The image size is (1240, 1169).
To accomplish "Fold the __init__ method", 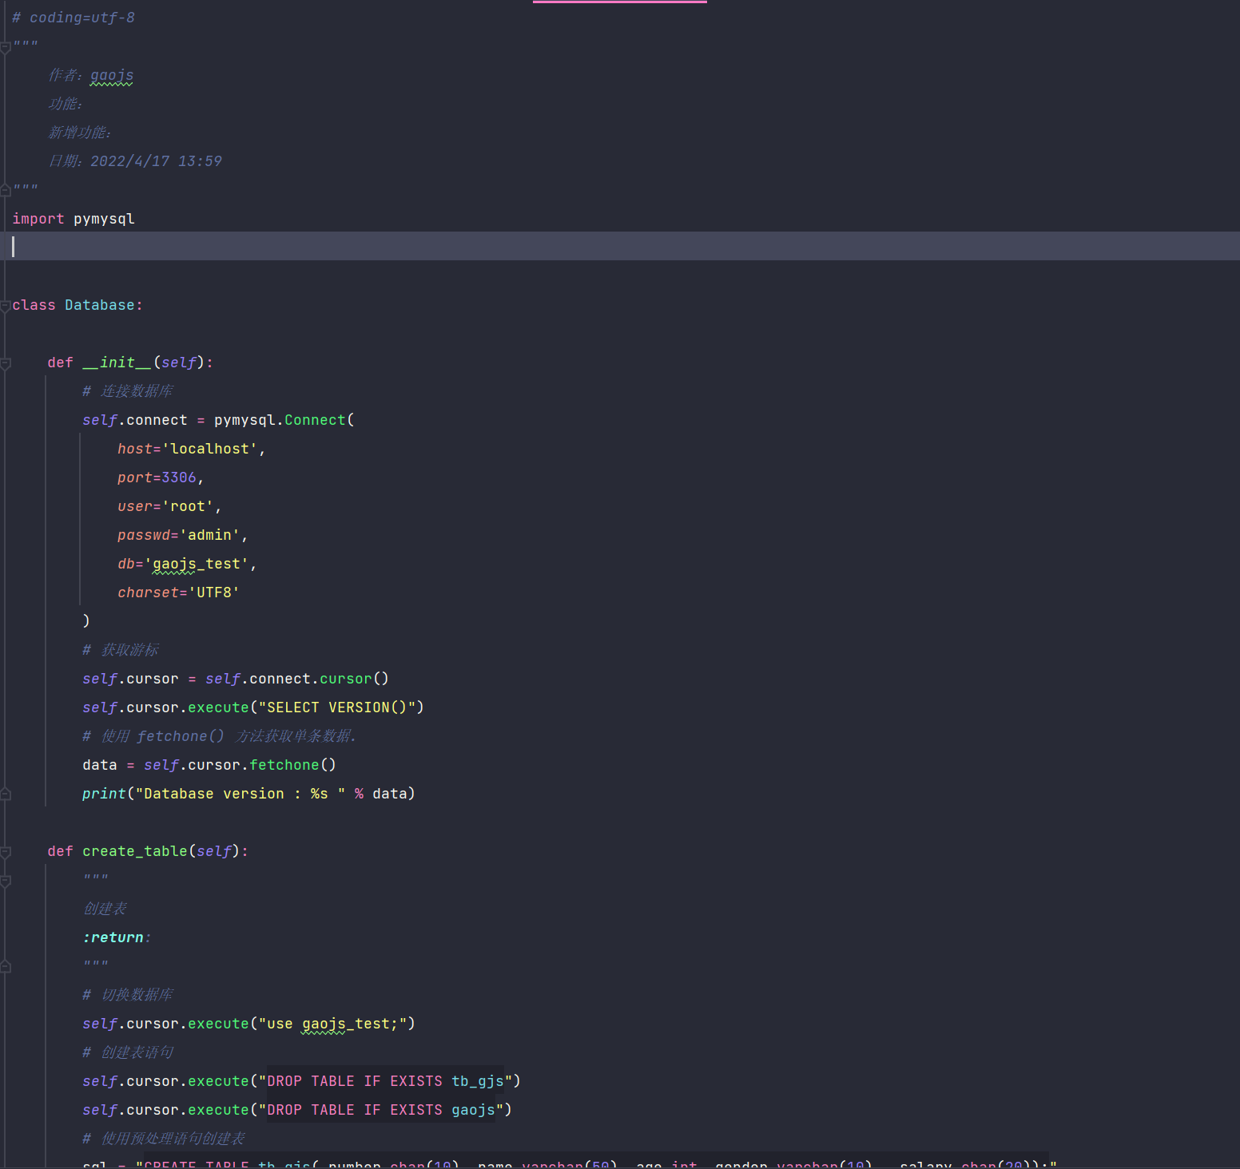I will [6, 363].
